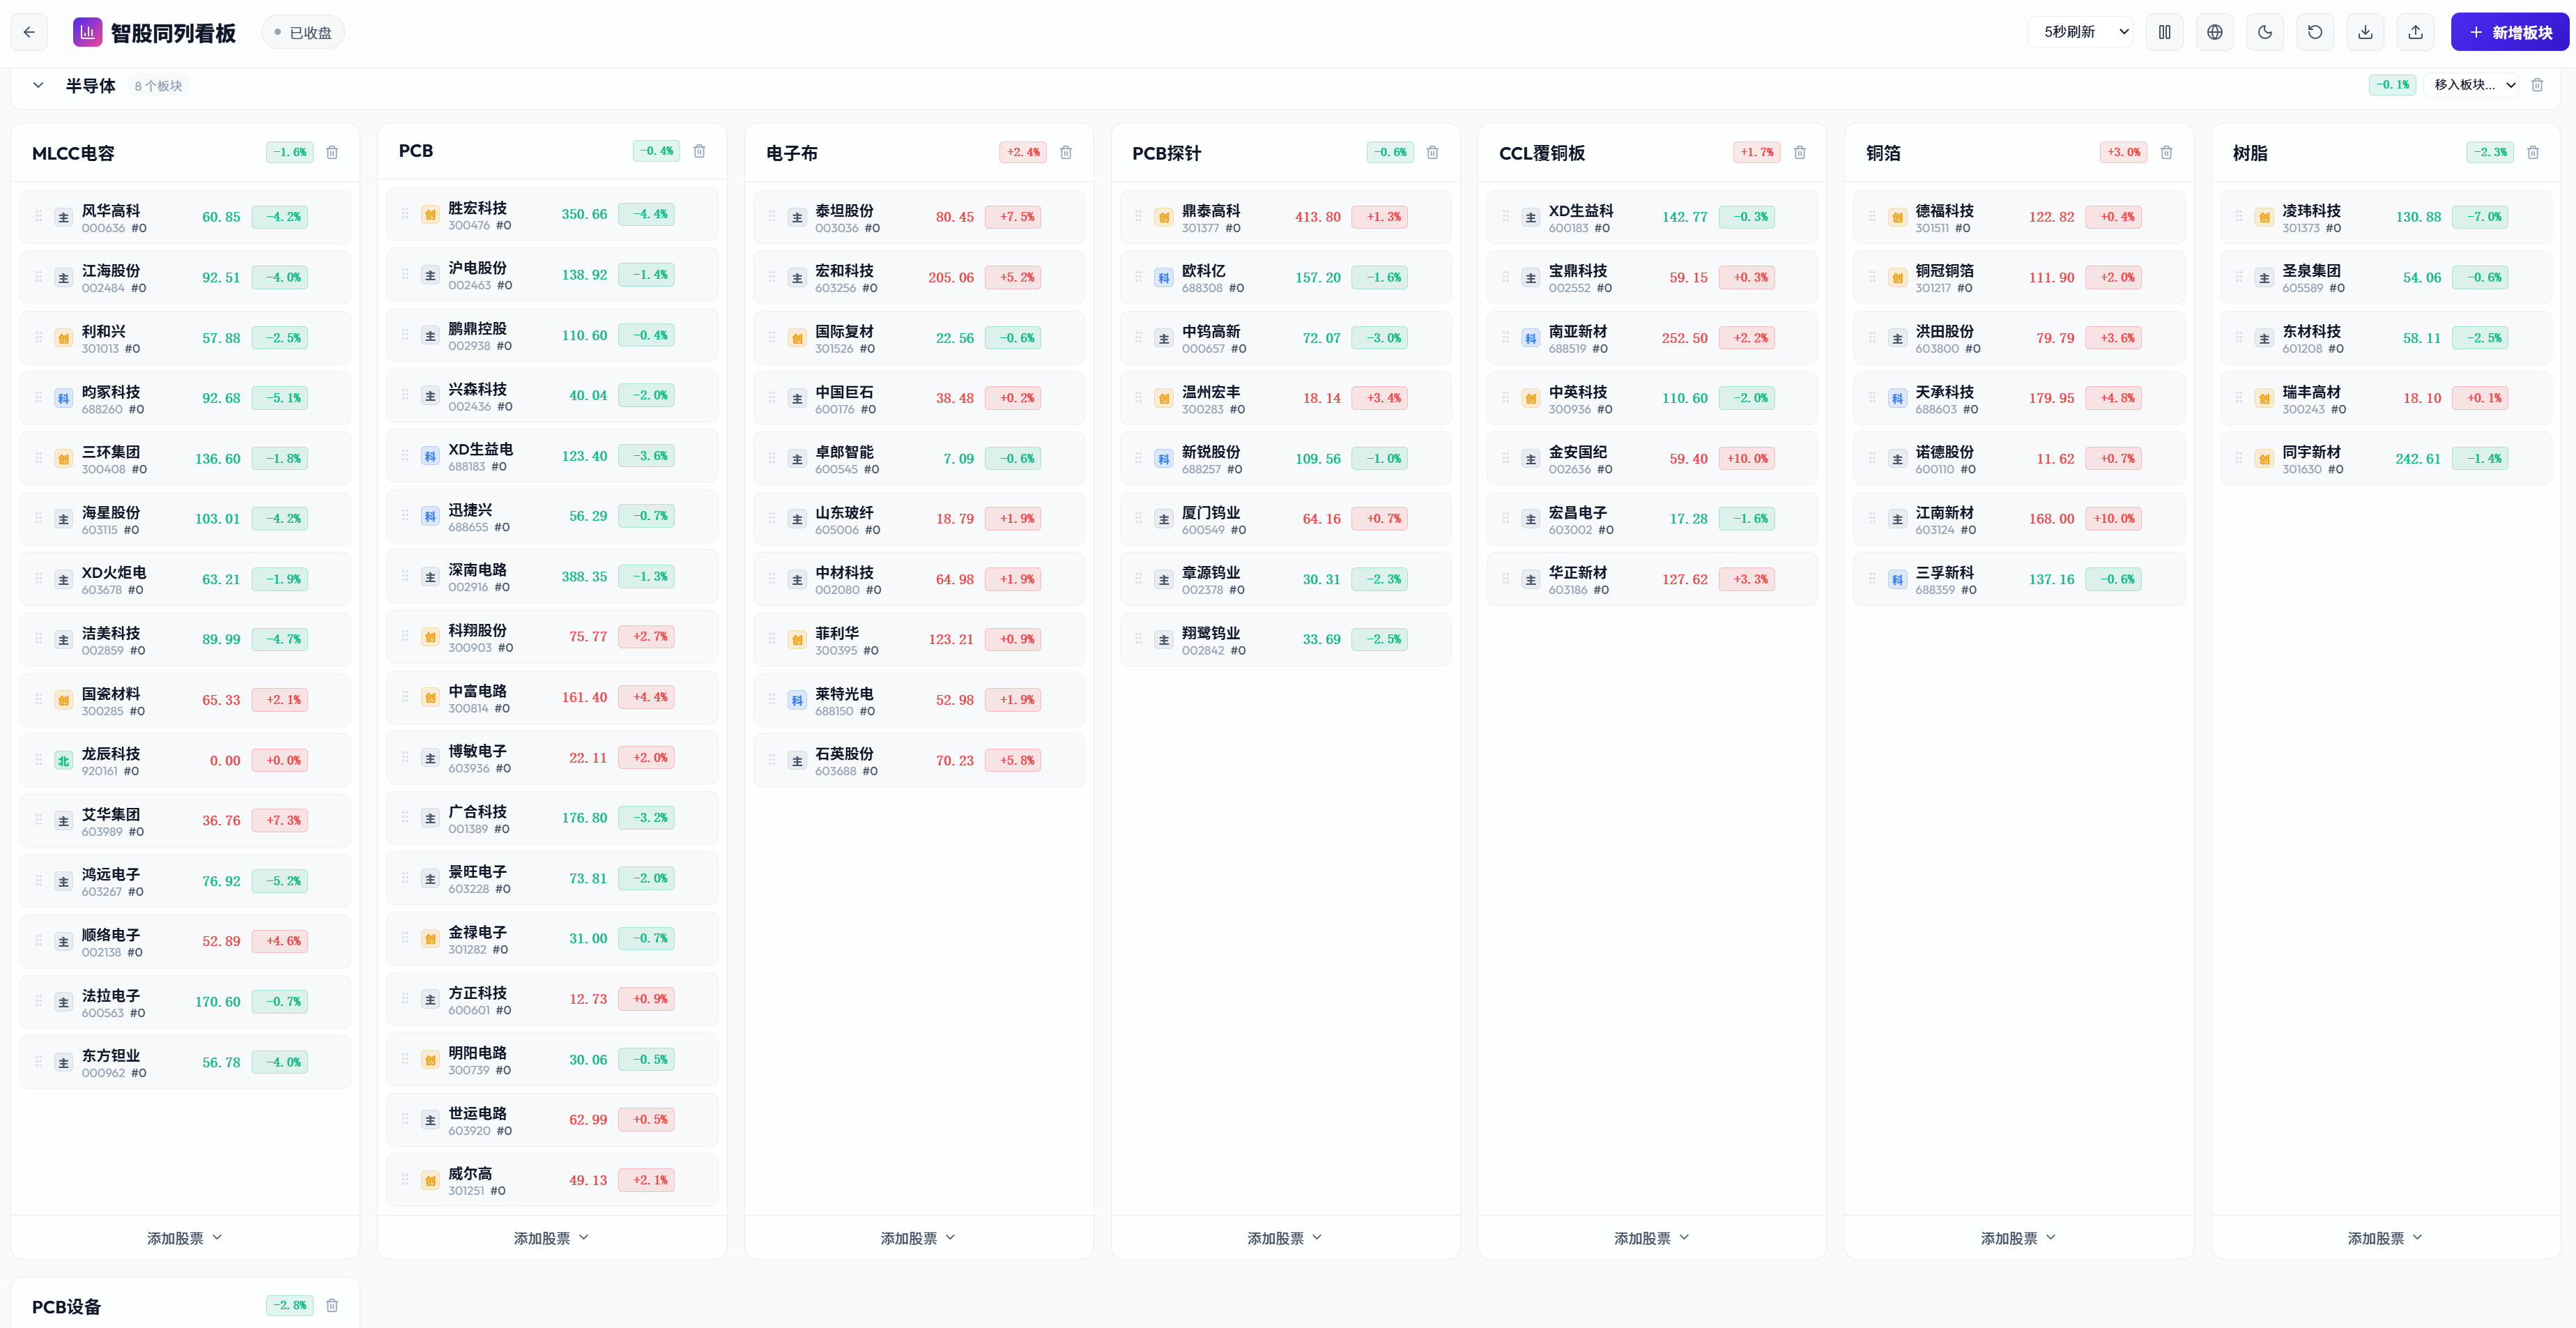Screen dimensions: 2576x1328
Task: Open 添加股票 dropdown under CCL覆铜板
Action: click(1652, 1238)
